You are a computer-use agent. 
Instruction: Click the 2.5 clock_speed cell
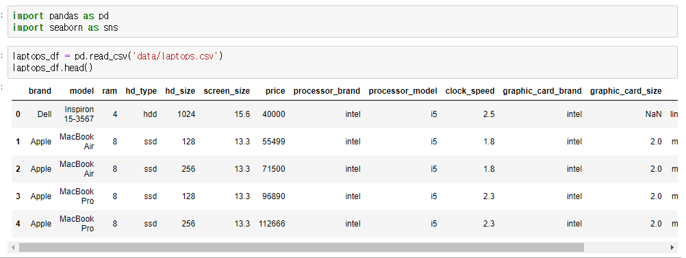[x=489, y=114]
